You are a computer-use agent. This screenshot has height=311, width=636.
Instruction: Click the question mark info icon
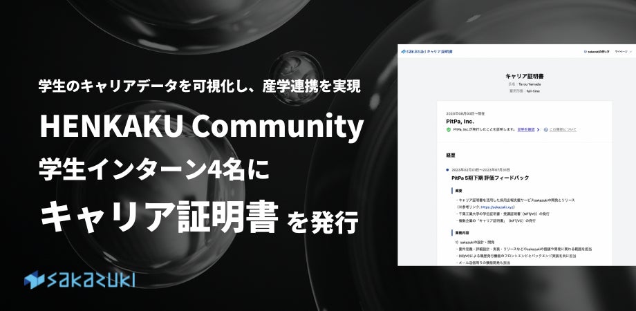point(545,130)
